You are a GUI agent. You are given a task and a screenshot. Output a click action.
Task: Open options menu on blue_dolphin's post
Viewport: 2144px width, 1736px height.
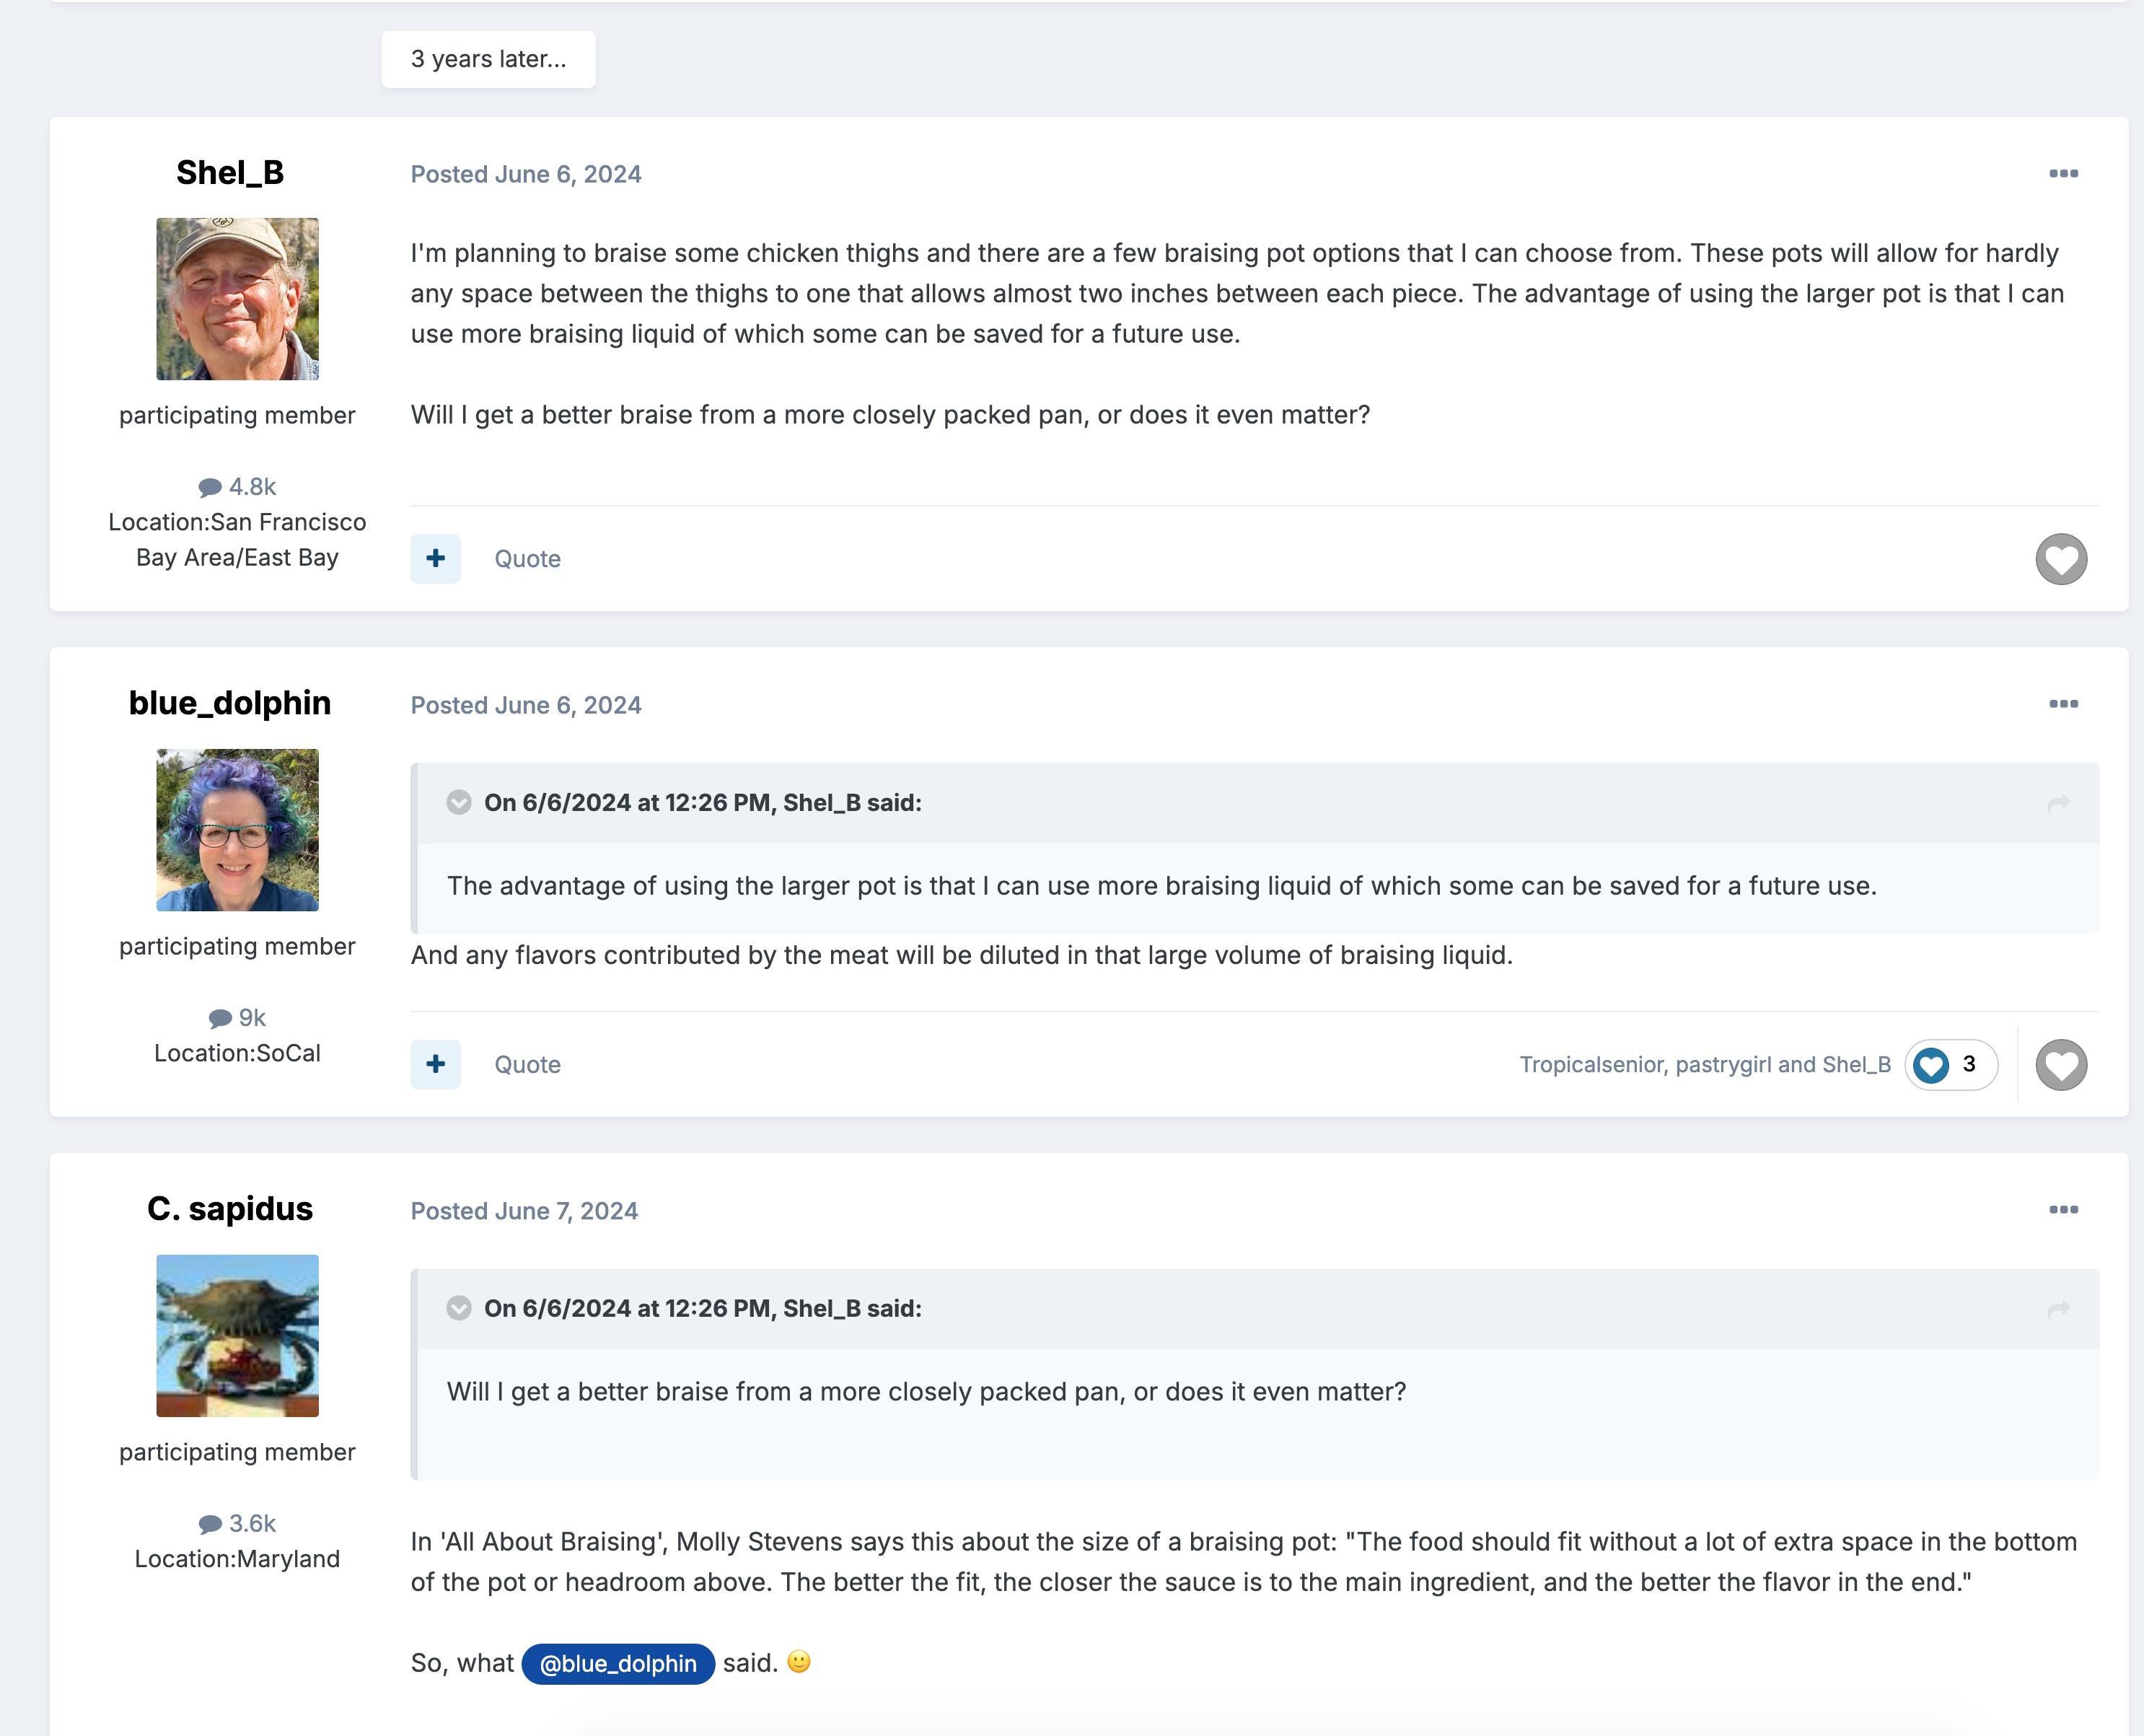tap(2063, 704)
